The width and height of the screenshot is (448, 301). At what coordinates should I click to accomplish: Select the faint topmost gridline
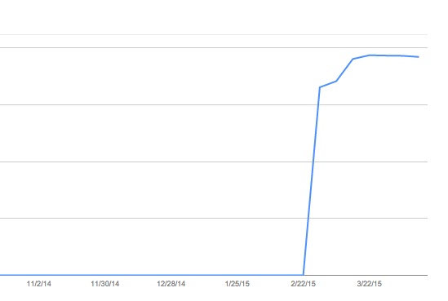coord(214,34)
